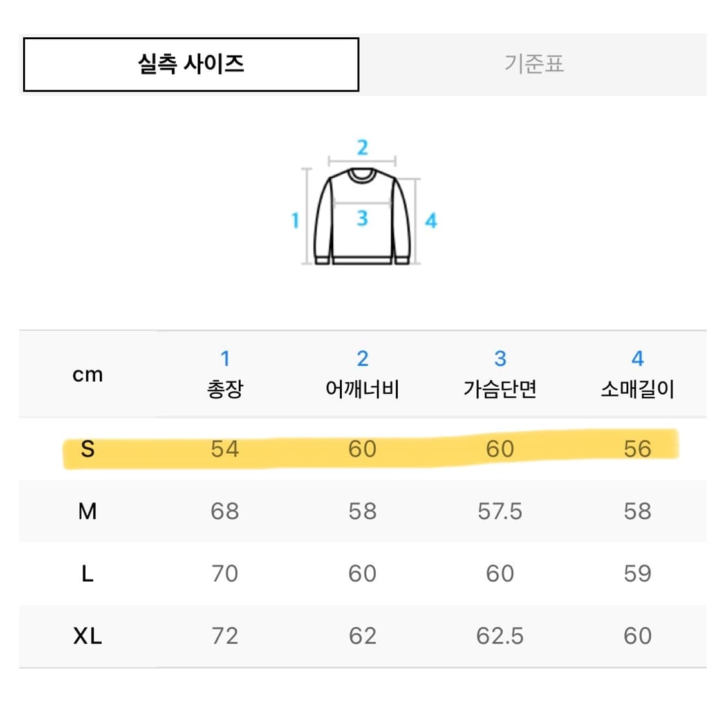Click the 72 total length for XL
This screenshot has height=724, width=724.
pyautogui.click(x=225, y=636)
